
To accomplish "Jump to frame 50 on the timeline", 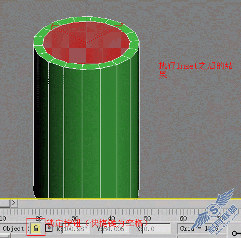I will [x=147, y=218].
